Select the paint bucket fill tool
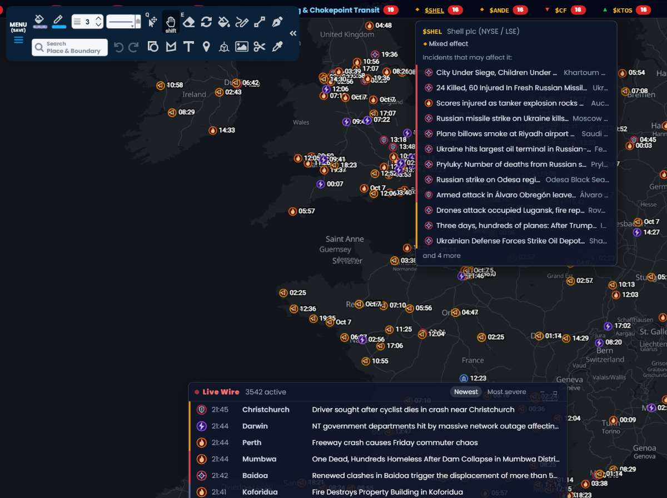 (x=224, y=22)
